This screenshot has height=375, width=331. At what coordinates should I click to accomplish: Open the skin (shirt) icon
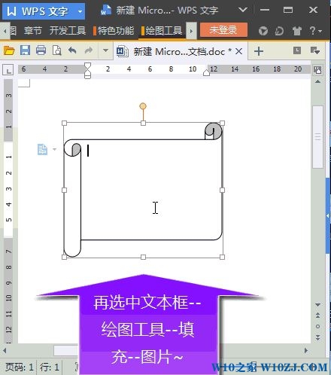click(296, 31)
